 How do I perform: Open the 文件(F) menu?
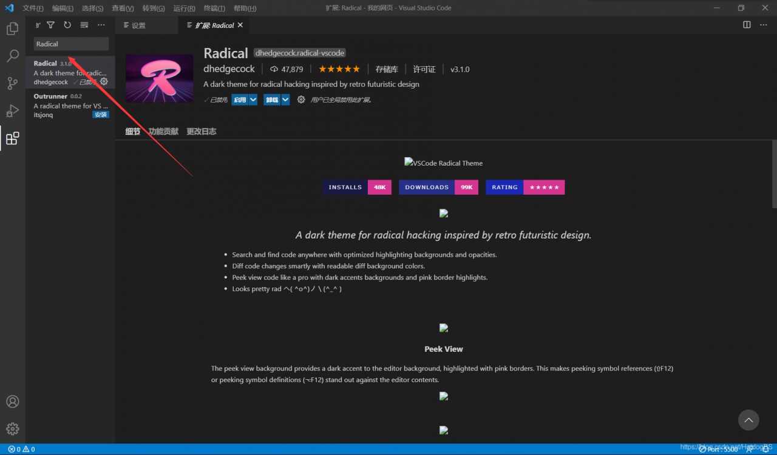33,8
